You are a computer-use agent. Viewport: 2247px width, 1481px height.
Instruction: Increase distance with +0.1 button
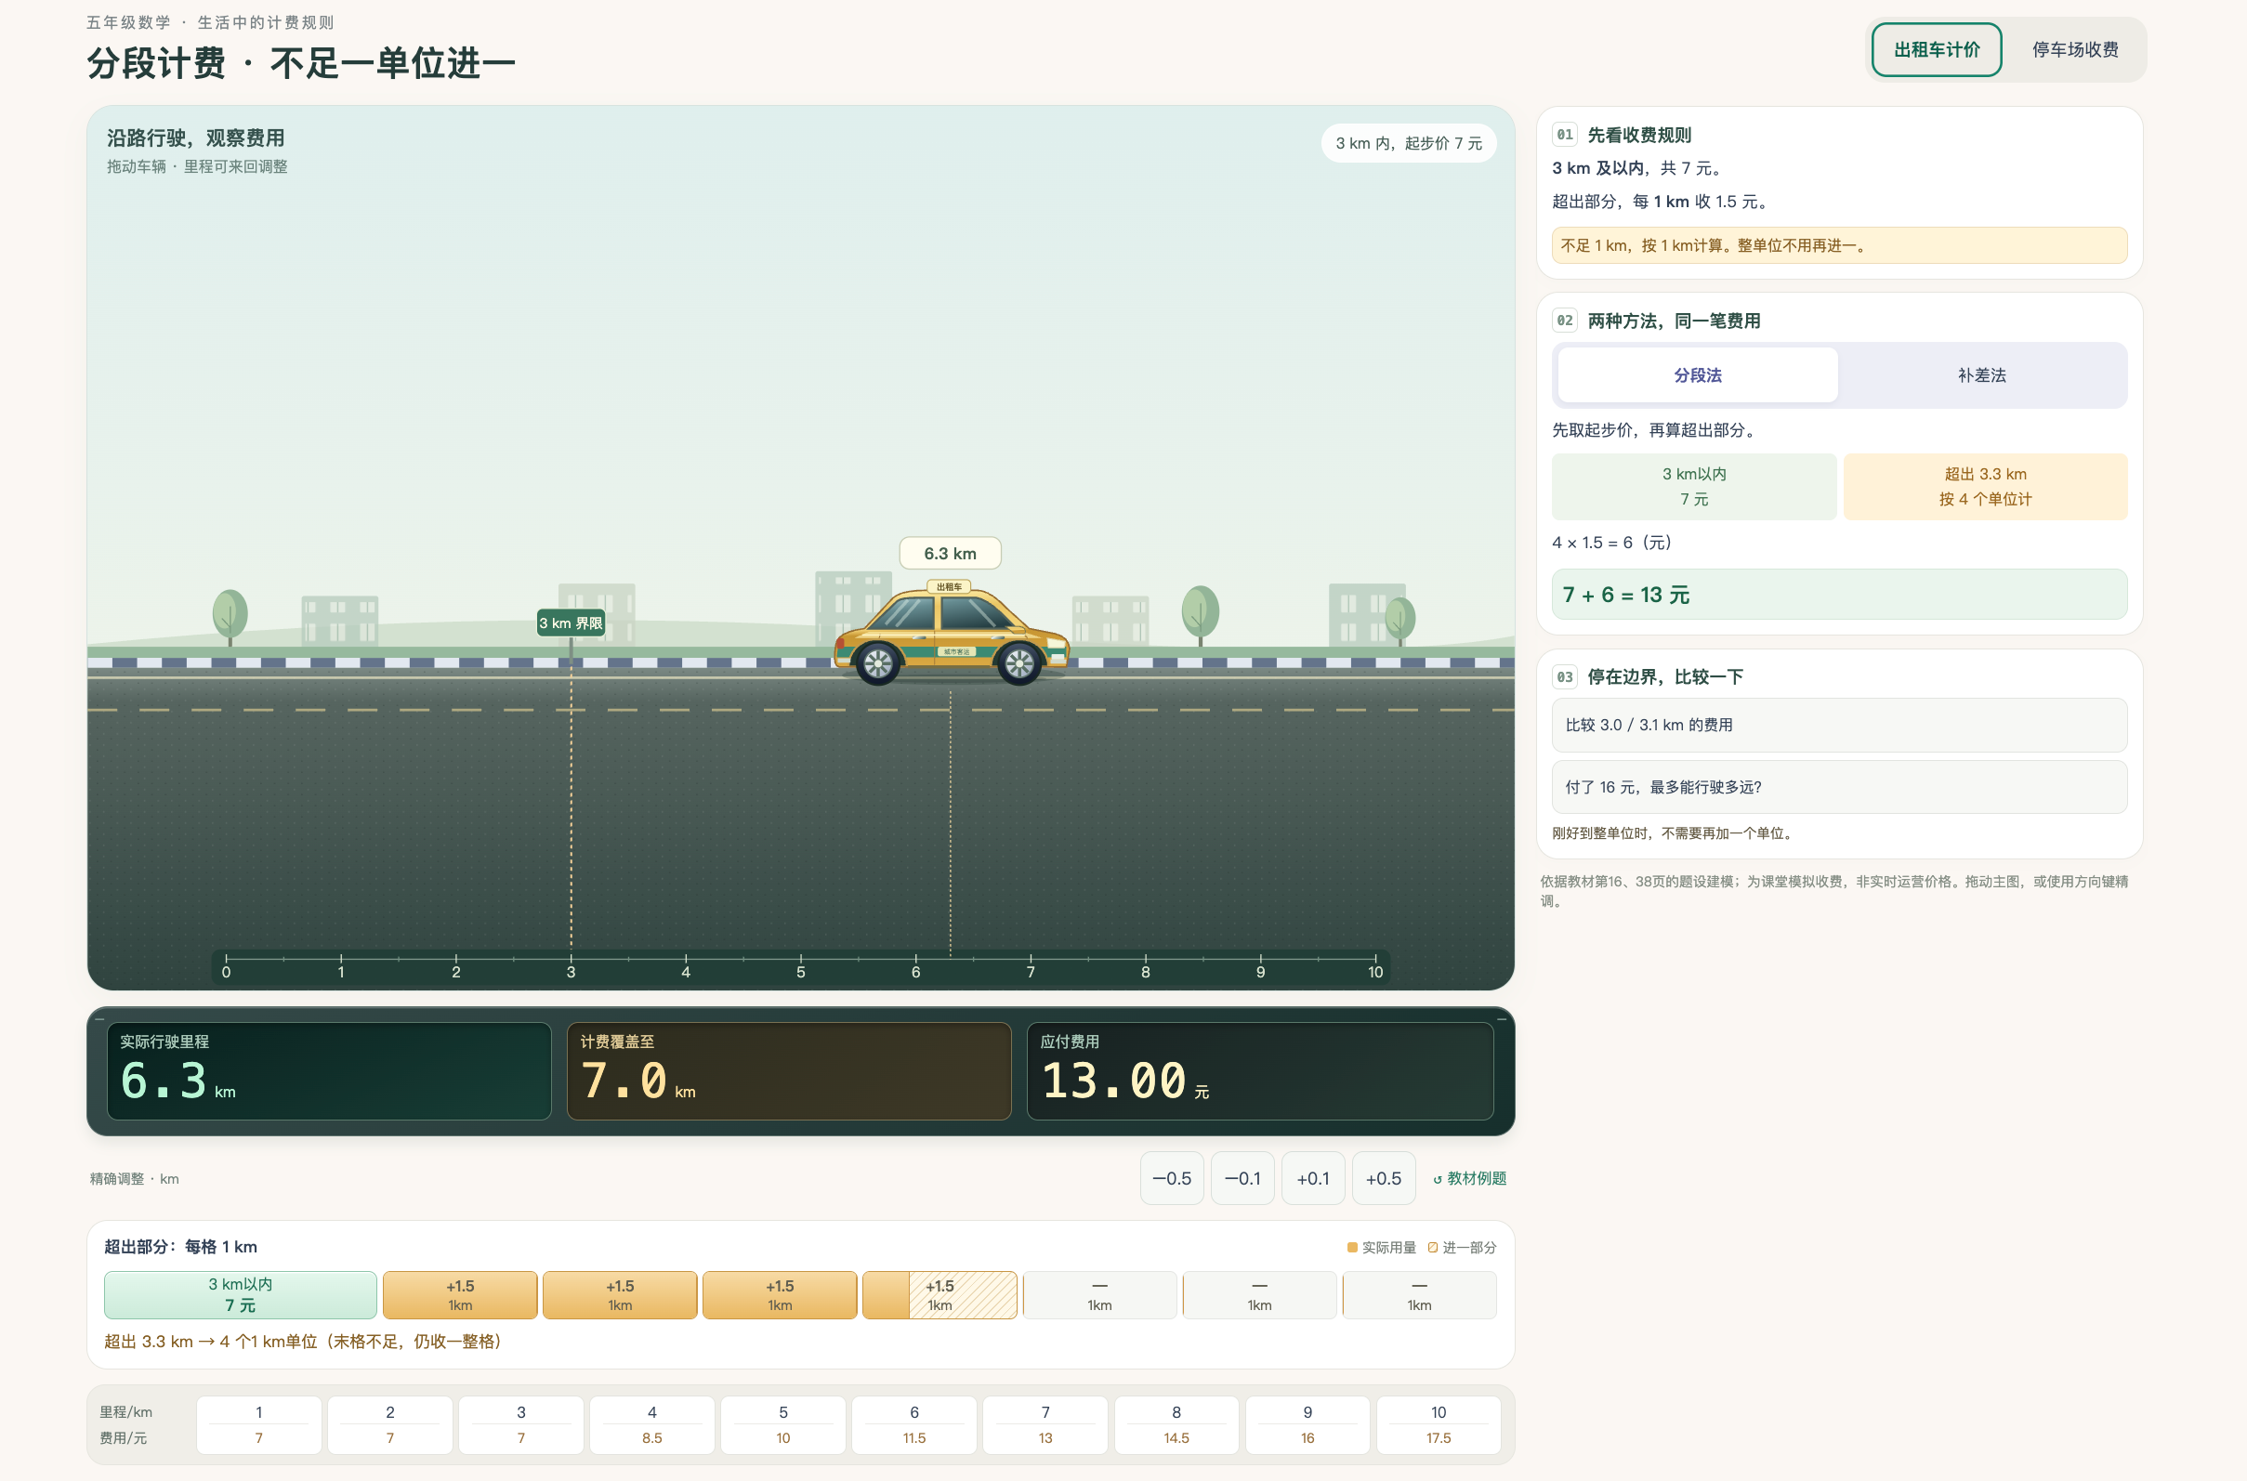(x=1313, y=1178)
